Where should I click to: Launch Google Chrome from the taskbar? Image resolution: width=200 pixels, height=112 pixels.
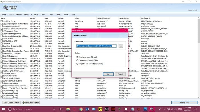tap(81, 109)
